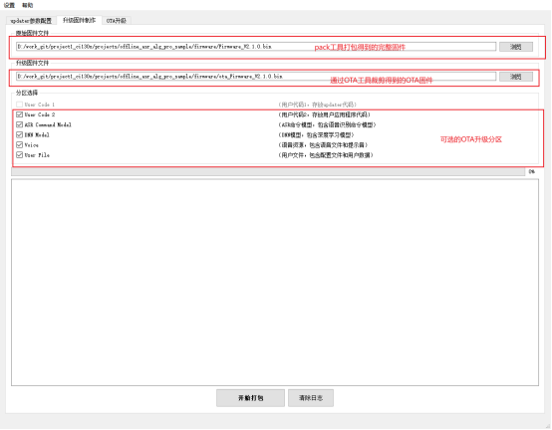The height and width of the screenshot is (430, 552).
Task: Click the 开始打包 button
Action: point(250,398)
